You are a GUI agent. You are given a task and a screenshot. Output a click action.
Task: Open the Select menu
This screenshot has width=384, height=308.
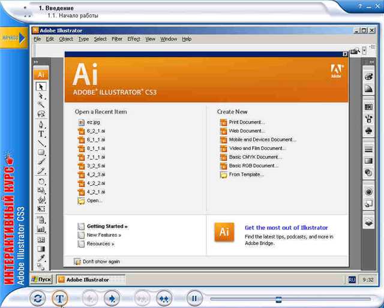[100, 39]
